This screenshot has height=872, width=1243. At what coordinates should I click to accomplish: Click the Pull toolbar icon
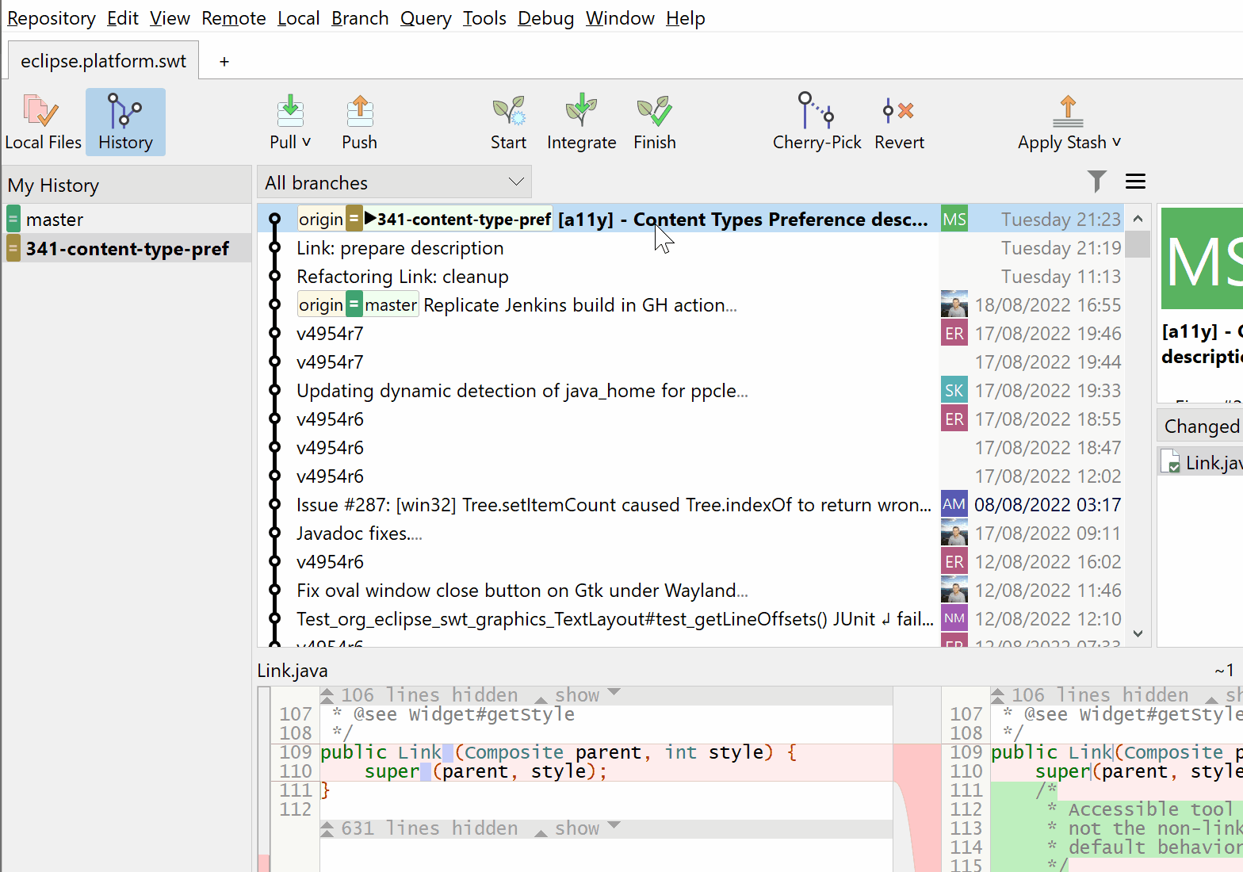[290, 111]
